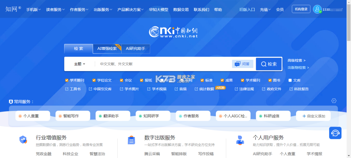The height and width of the screenshot is (158, 351).
Task: Open the 旧版入口 link
Action: pos(247,10)
